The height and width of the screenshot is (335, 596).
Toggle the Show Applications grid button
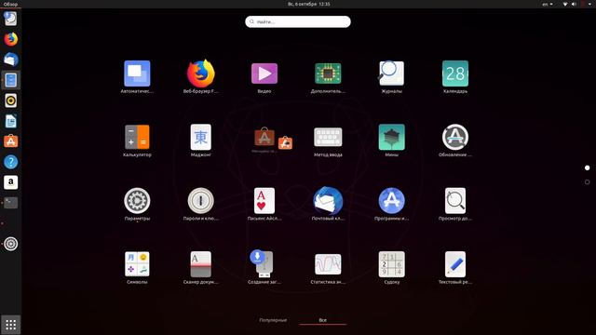click(10, 325)
